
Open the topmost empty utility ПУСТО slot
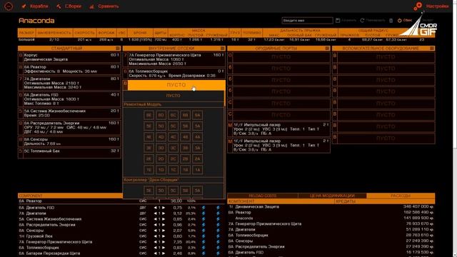pyautogui.click(x=383, y=57)
